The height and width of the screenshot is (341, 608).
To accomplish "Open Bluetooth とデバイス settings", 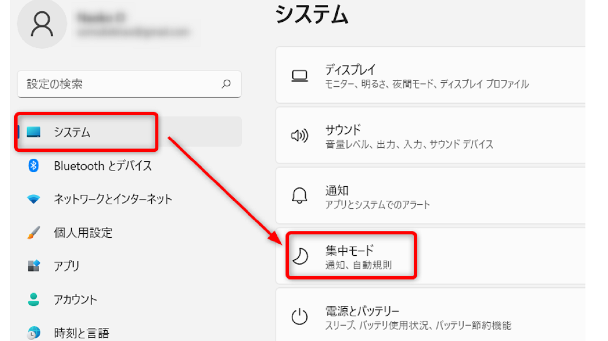I will (102, 166).
